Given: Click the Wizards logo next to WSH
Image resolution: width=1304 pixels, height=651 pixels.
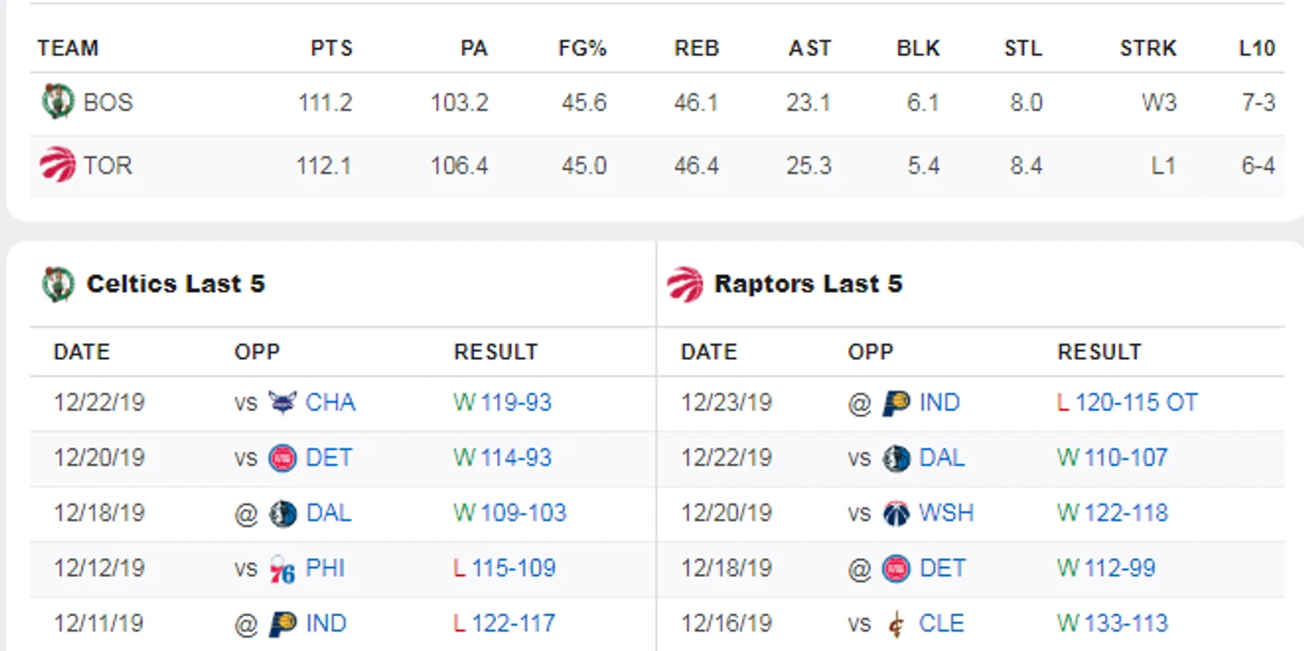Looking at the screenshot, I should [x=896, y=513].
